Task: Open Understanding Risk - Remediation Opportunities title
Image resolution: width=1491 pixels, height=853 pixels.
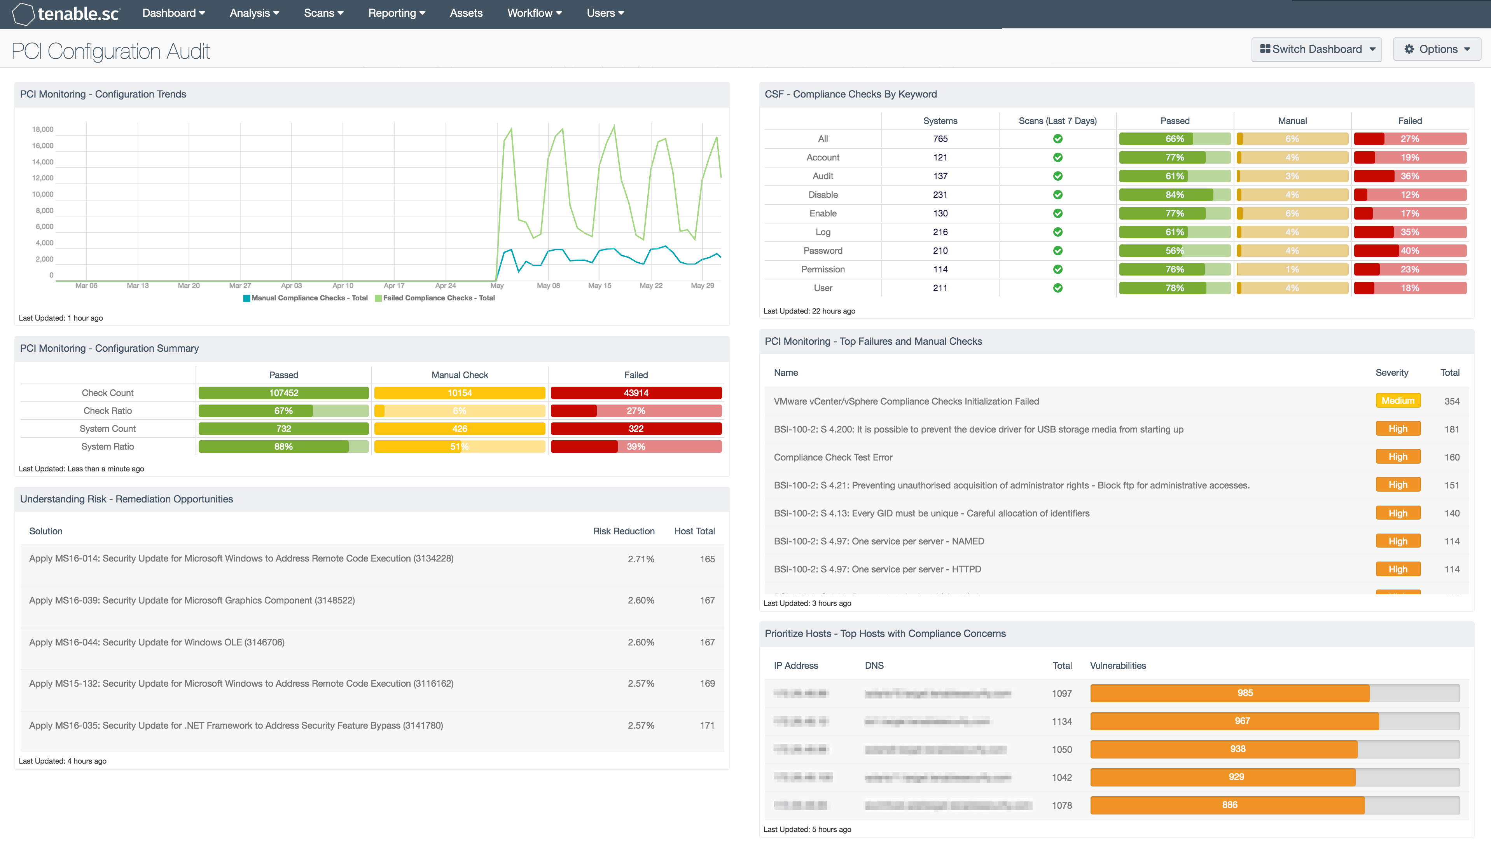Action: [x=127, y=499]
